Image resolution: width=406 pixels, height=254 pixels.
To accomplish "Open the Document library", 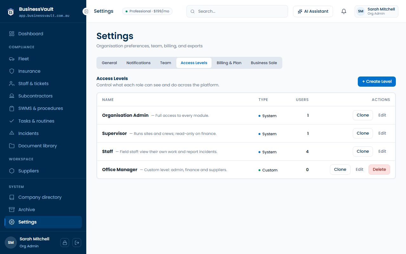I will (x=43, y=146).
